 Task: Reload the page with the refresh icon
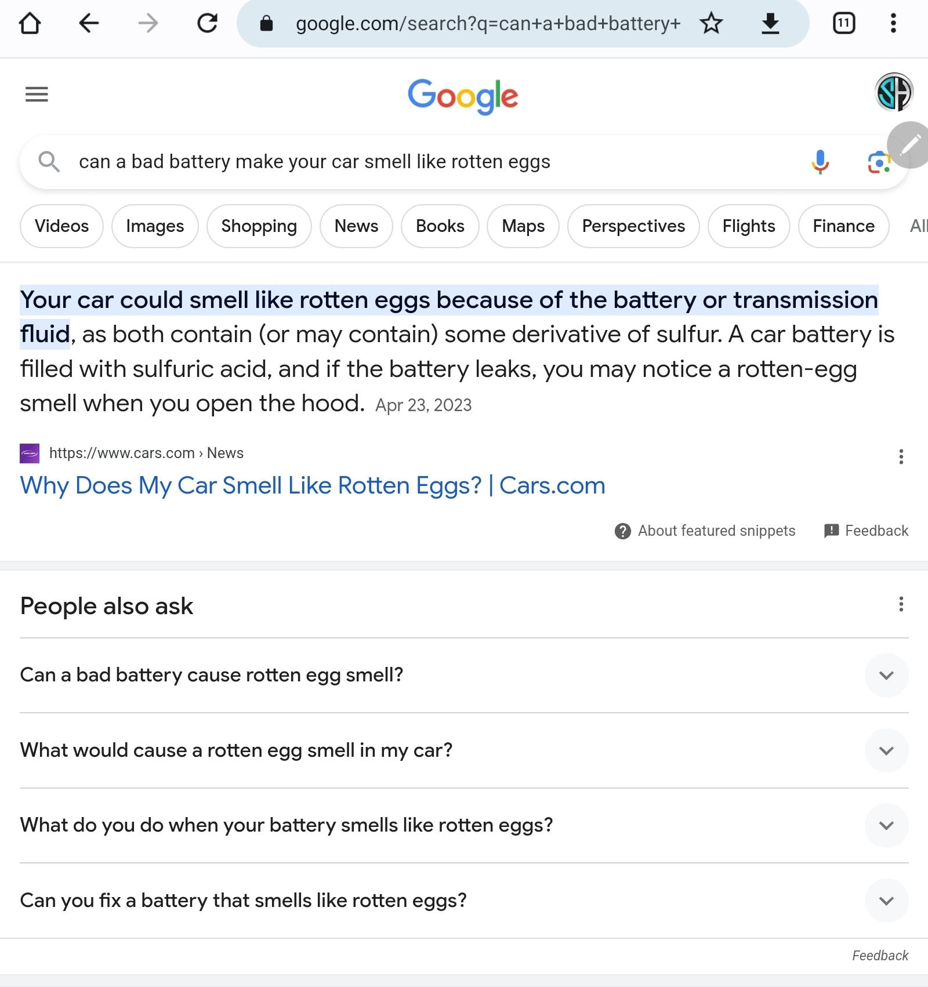207,24
